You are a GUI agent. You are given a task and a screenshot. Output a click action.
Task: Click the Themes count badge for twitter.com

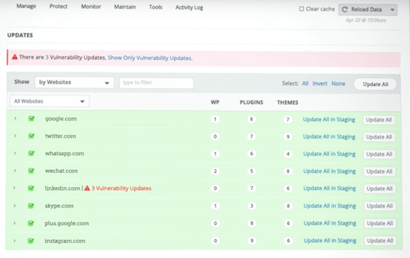pyautogui.click(x=288, y=137)
